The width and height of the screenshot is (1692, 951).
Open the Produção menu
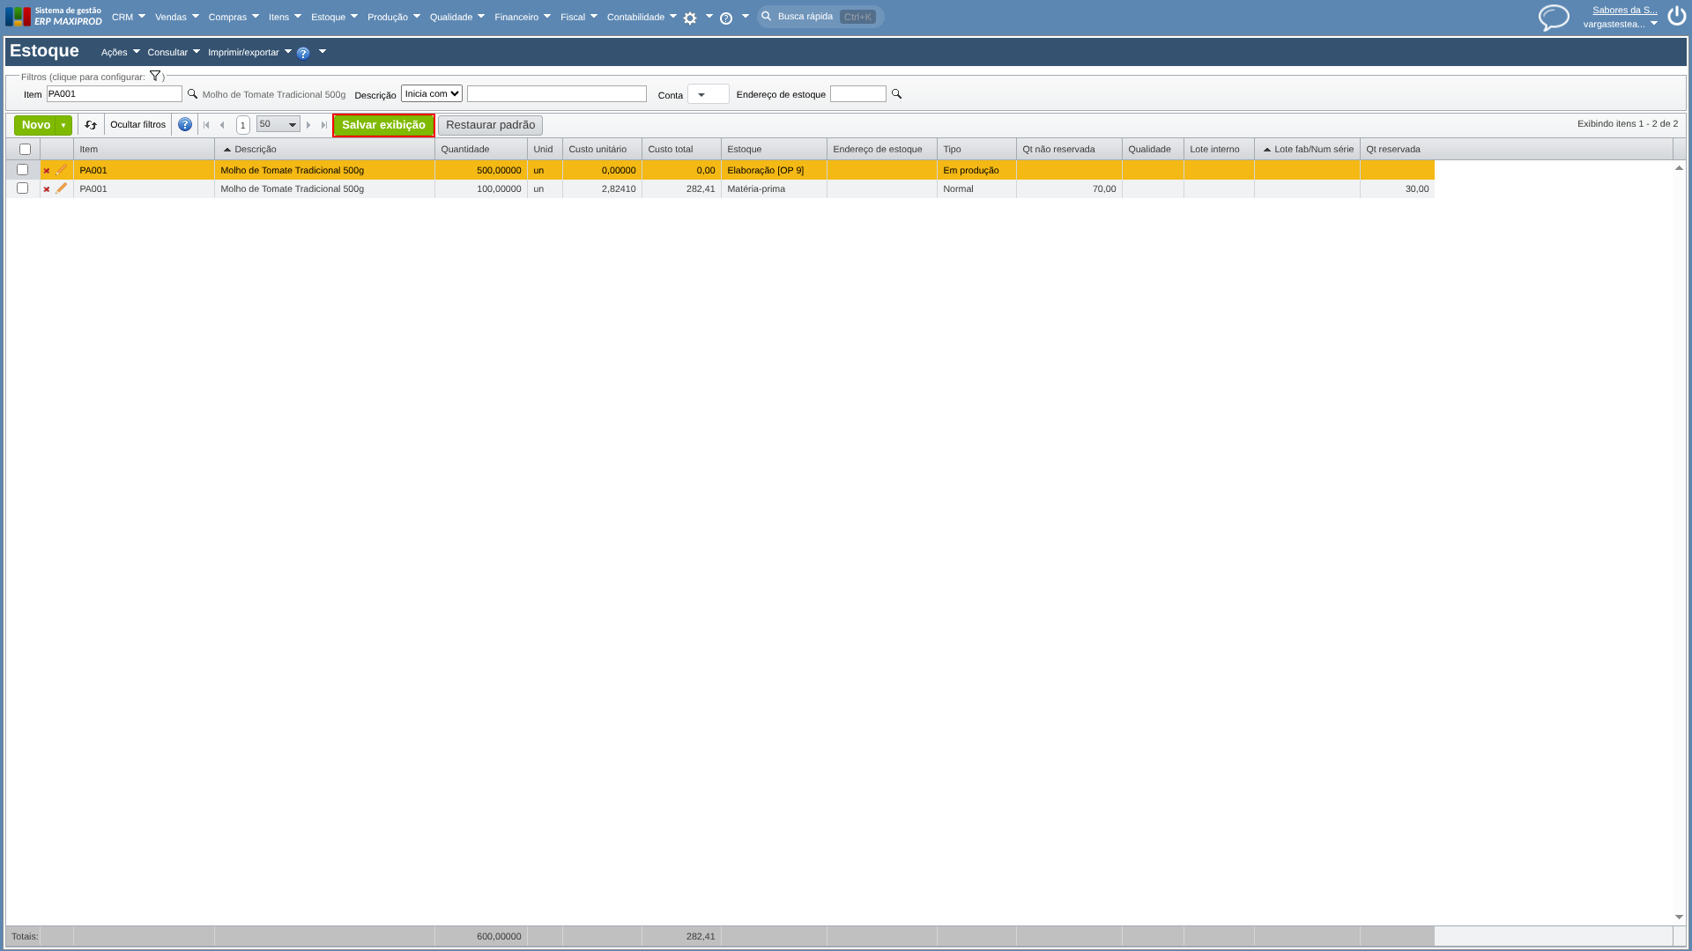tap(394, 17)
